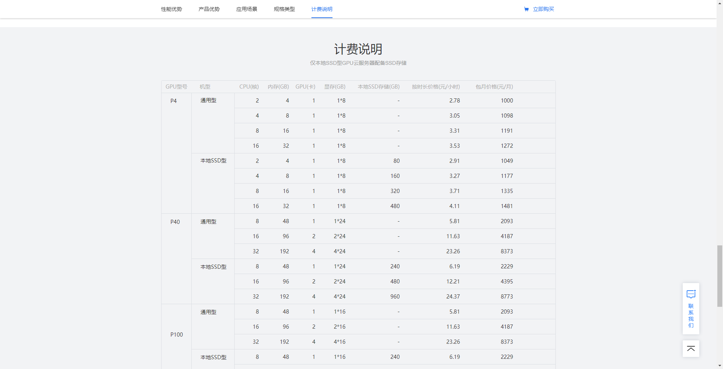Click the vertical scrollbar thumb
This screenshot has height=369, width=723.
[x=720, y=276]
